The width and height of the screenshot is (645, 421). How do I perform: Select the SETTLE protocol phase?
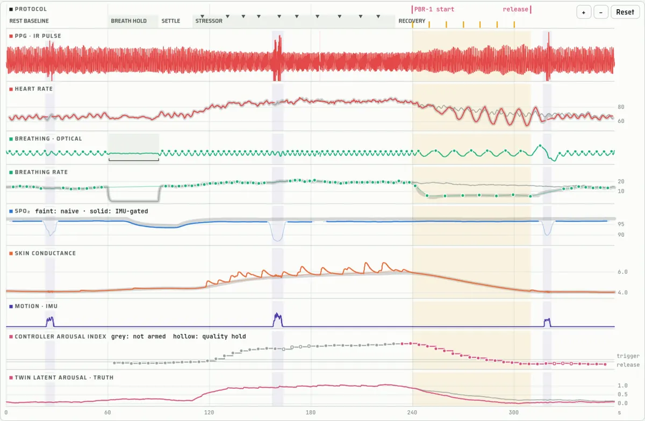pyautogui.click(x=171, y=21)
